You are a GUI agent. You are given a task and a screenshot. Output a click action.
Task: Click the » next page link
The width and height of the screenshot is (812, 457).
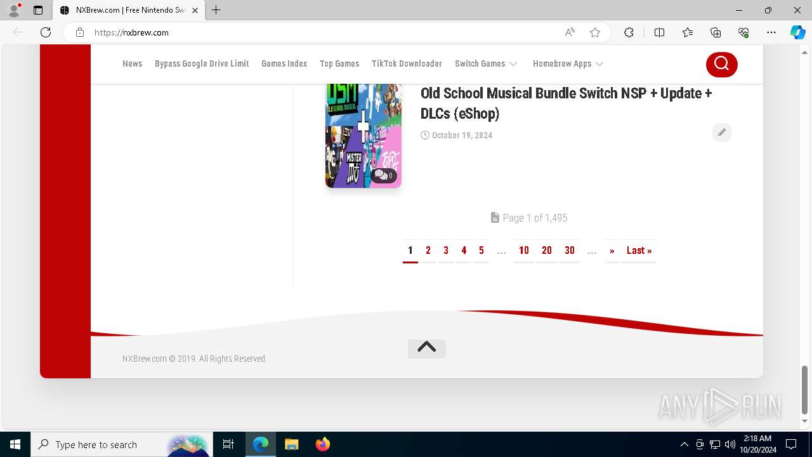pyautogui.click(x=612, y=251)
